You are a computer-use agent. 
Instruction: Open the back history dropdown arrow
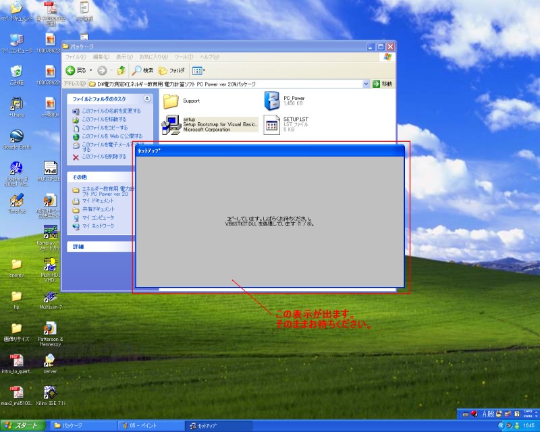pos(91,71)
